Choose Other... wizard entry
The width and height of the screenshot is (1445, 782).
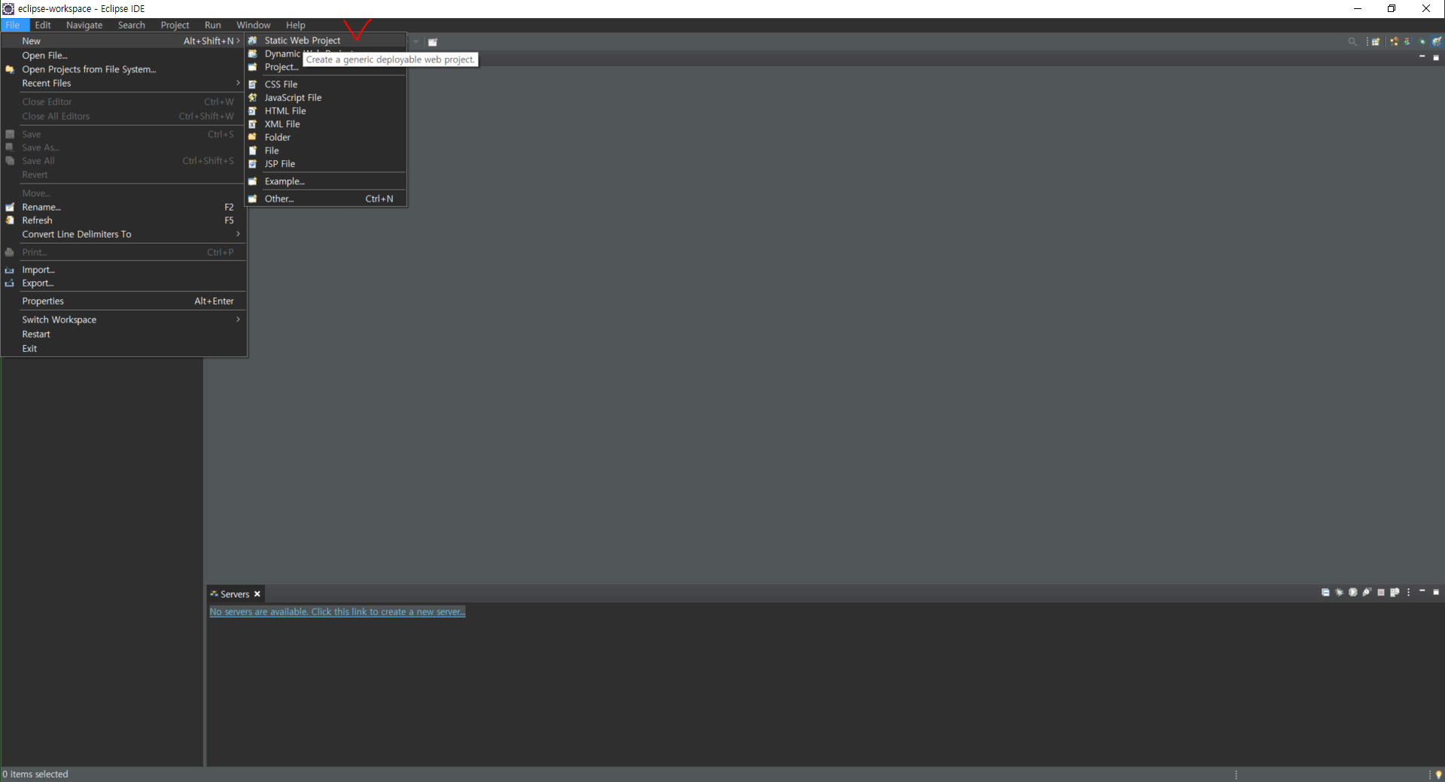click(325, 199)
